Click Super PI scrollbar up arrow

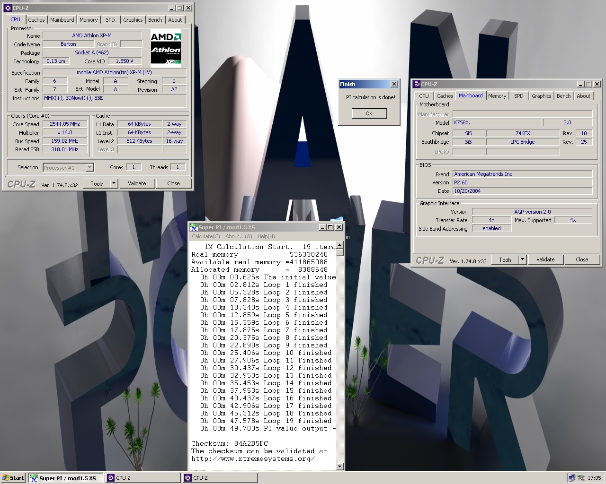click(x=339, y=244)
